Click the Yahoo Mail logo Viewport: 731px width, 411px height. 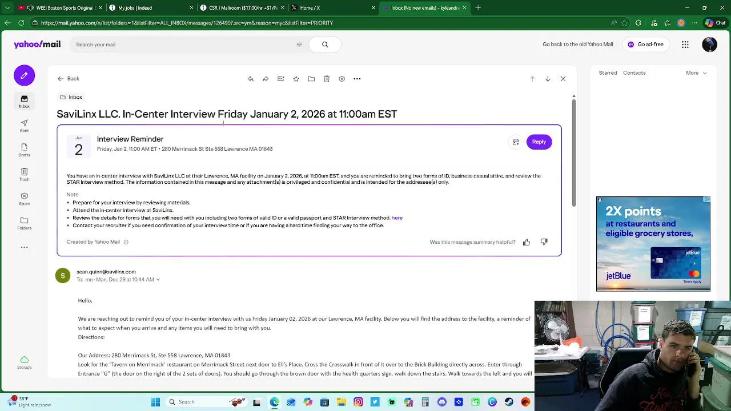click(37, 45)
